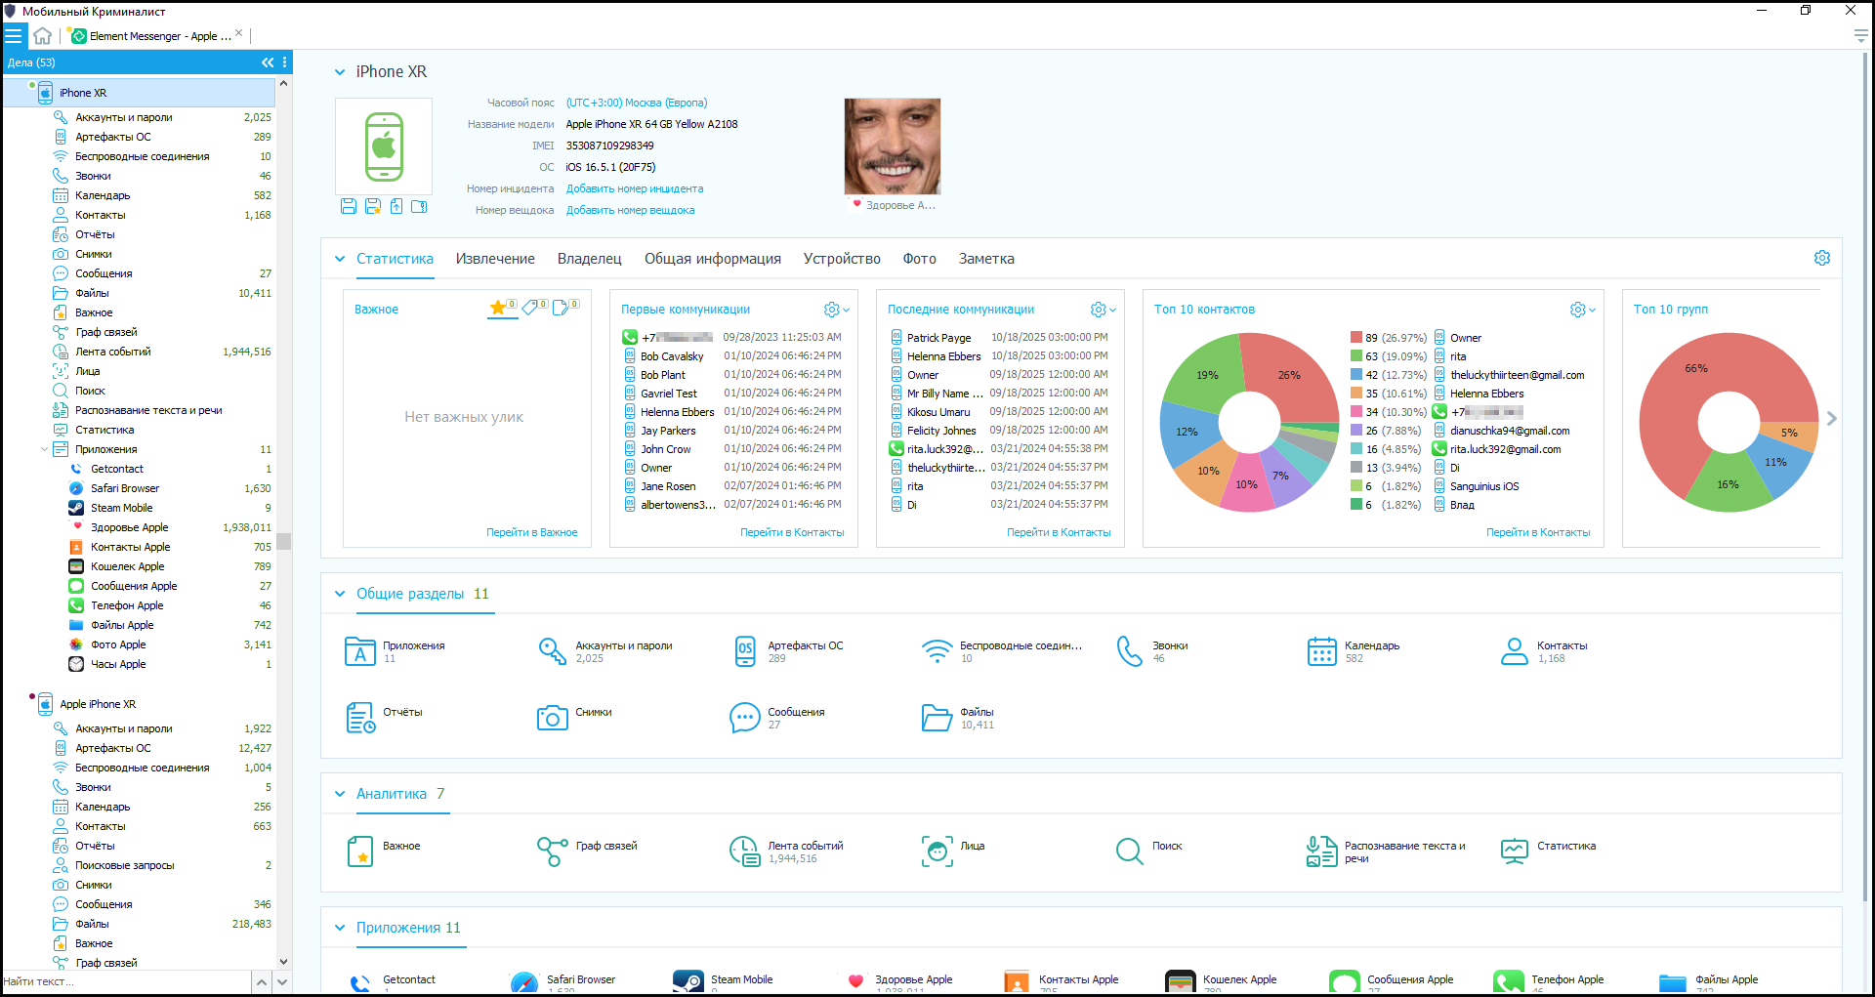Open statistics panel settings gear at right
This screenshot has height=997, width=1875.
coord(1822,258)
